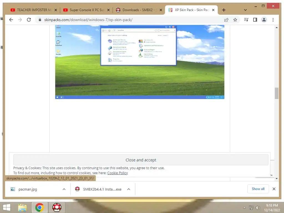Show hidden tray icons arrow

245,207
